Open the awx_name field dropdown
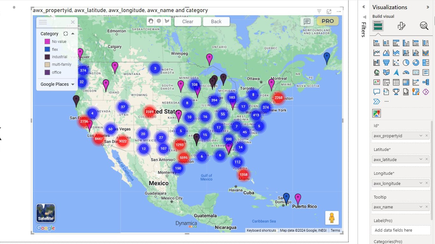Viewport: 435px width, 244px height. [421, 207]
